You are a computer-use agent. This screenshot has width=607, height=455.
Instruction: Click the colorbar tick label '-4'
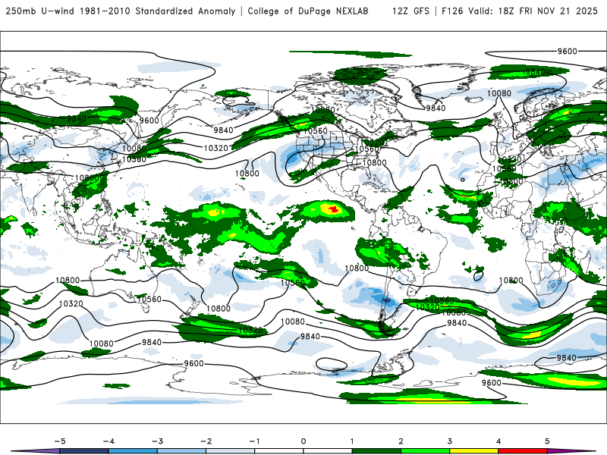(x=109, y=441)
